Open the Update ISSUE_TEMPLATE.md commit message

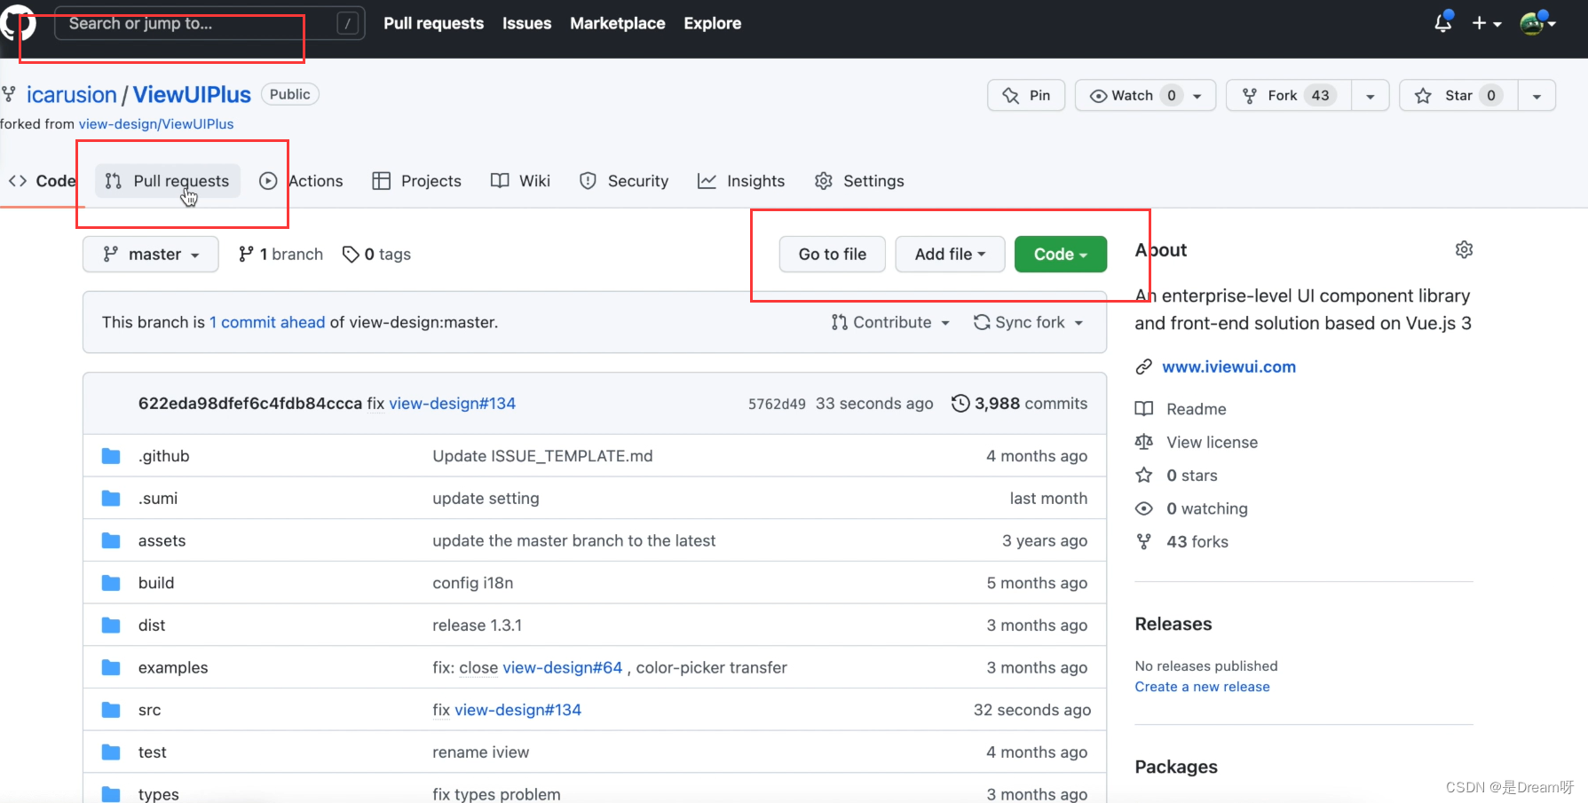pos(542,456)
